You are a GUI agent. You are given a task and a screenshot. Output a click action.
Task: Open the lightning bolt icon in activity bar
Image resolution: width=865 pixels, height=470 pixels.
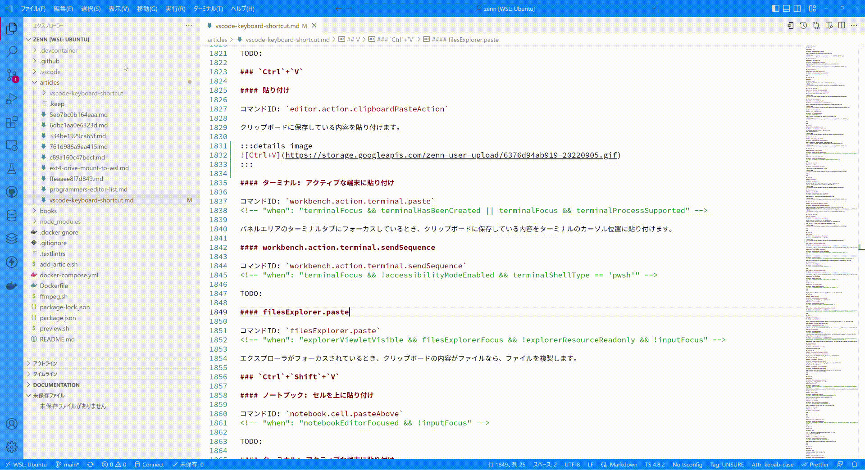click(12, 262)
